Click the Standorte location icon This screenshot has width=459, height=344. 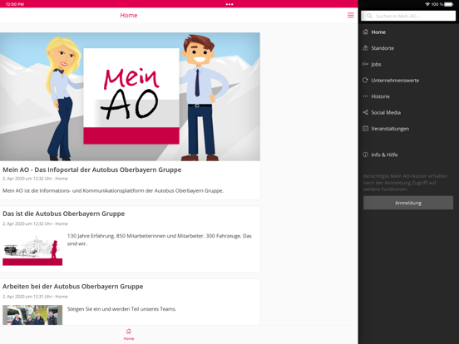coord(365,48)
